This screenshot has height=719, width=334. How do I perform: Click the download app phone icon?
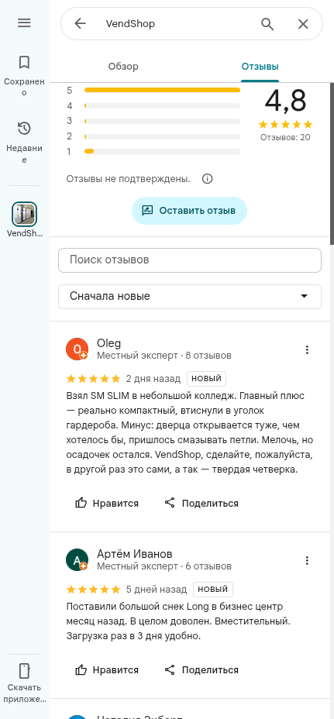coord(24,670)
